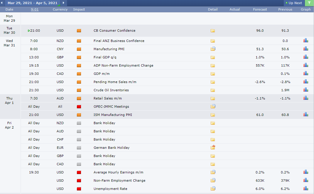
Task: Open detail folder for ADP Non-Farm Employment Change
Action: (x=213, y=65)
